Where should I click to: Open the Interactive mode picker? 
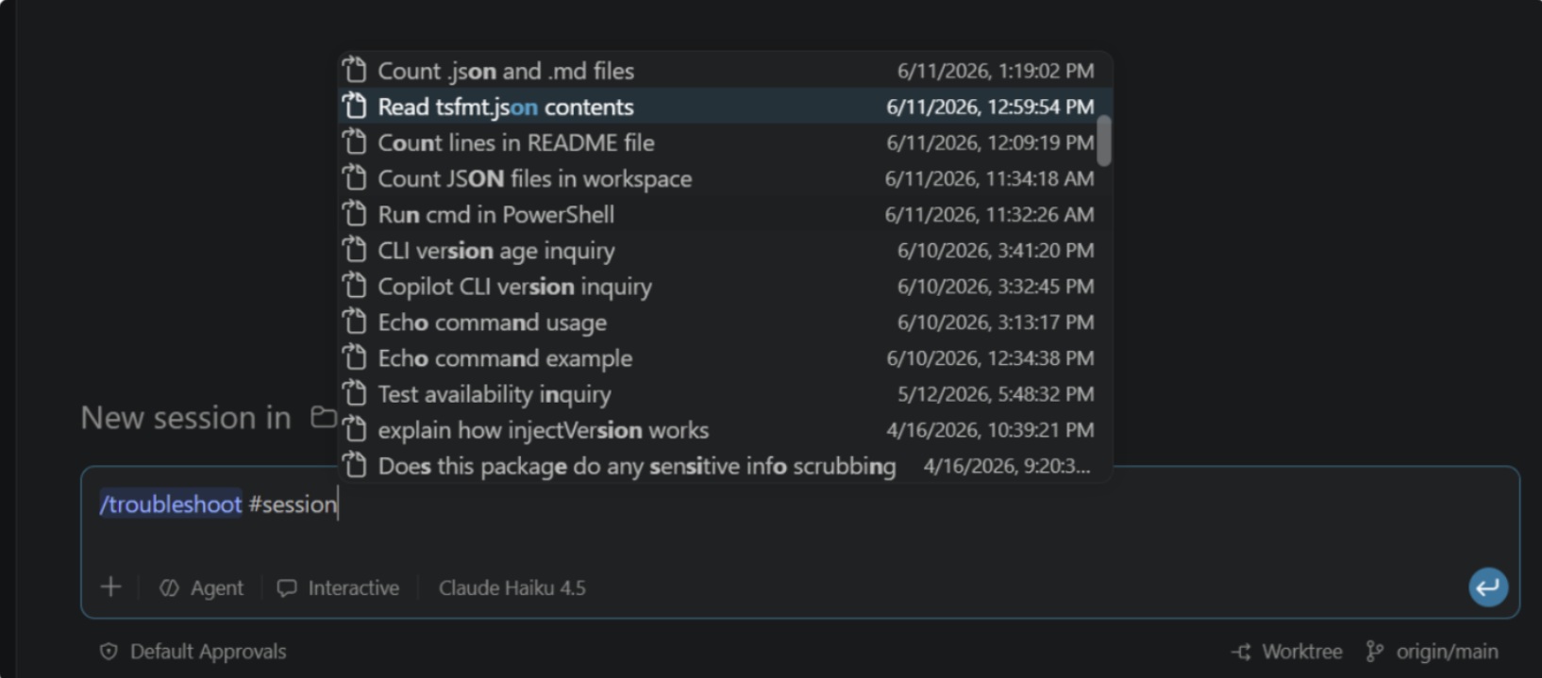339,587
